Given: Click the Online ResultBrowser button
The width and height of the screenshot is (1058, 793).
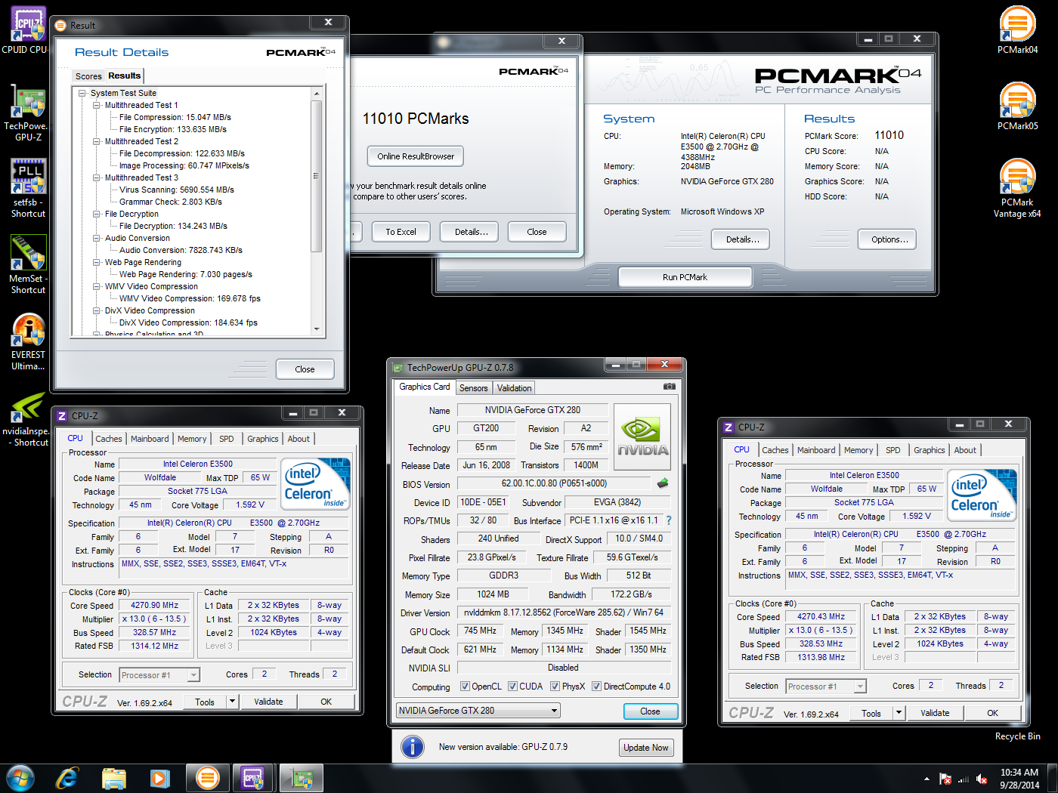Looking at the screenshot, I should 416,156.
